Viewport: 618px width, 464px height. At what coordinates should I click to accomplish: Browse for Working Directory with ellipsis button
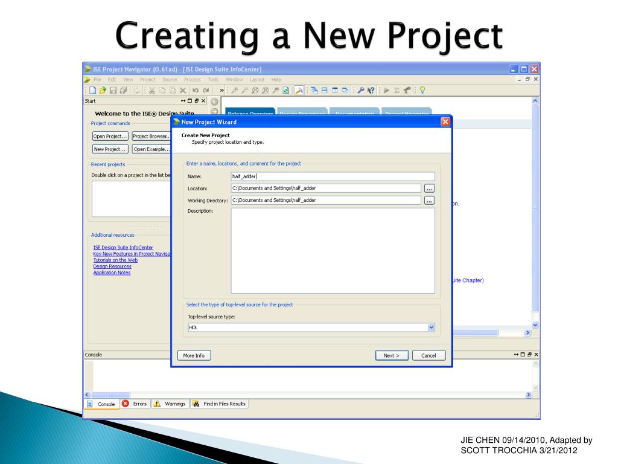coord(429,201)
